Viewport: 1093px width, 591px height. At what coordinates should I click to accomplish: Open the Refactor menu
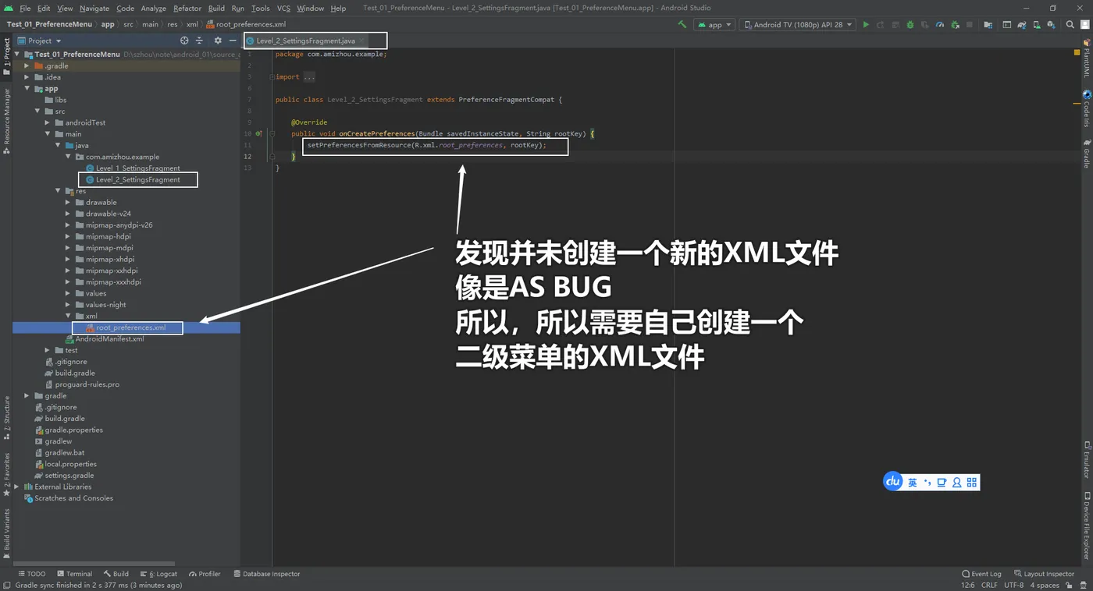point(187,8)
